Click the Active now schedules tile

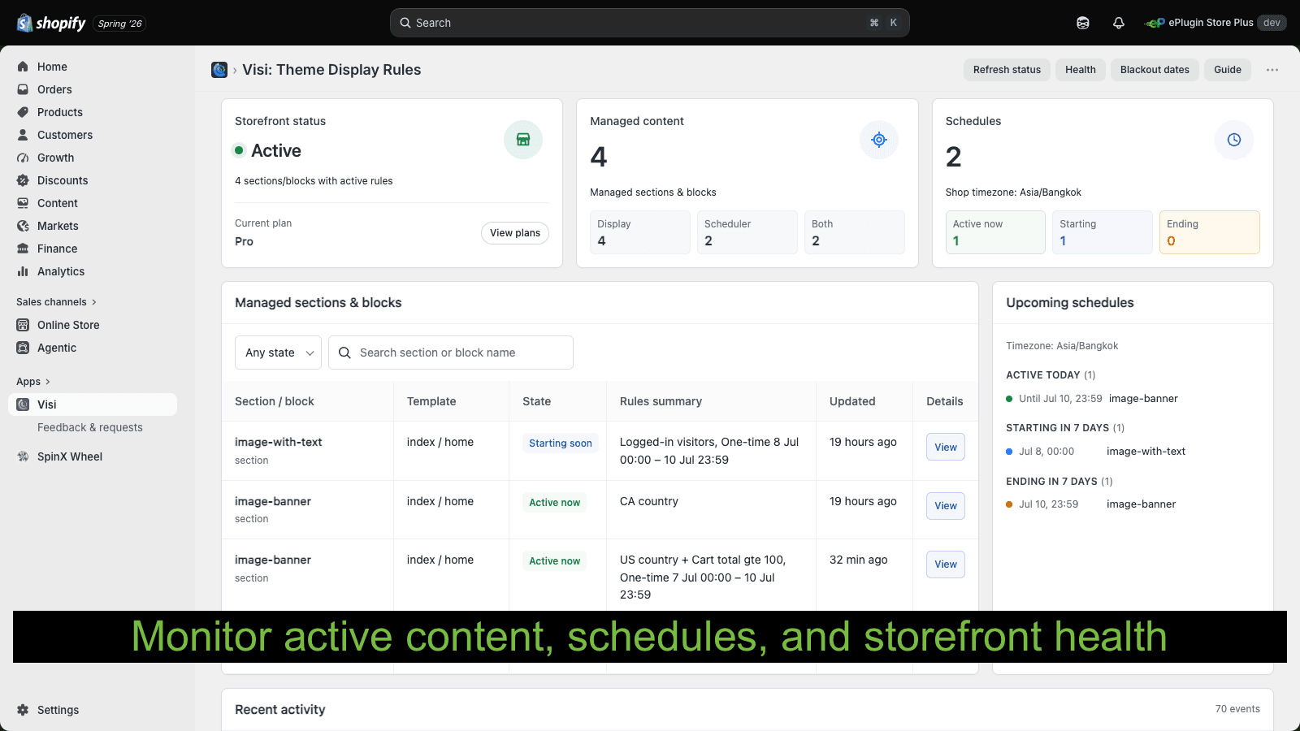(995, 232)
